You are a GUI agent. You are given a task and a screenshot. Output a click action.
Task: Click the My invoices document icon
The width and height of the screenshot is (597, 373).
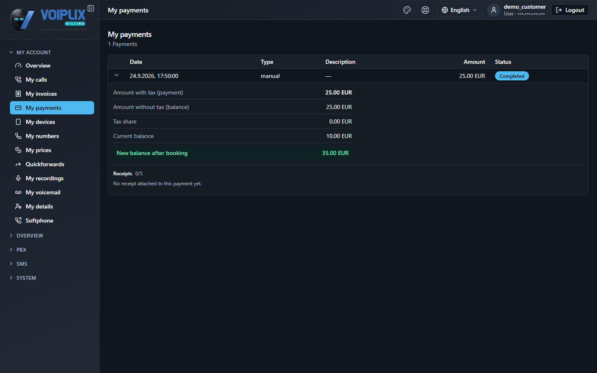click(x=18, y=94)
